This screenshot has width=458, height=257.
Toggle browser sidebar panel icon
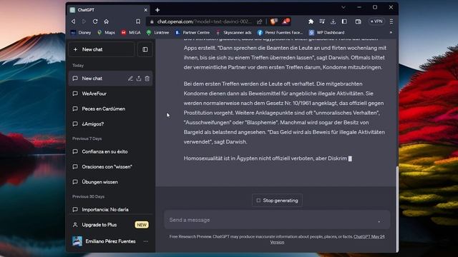(x=344, y=21)
